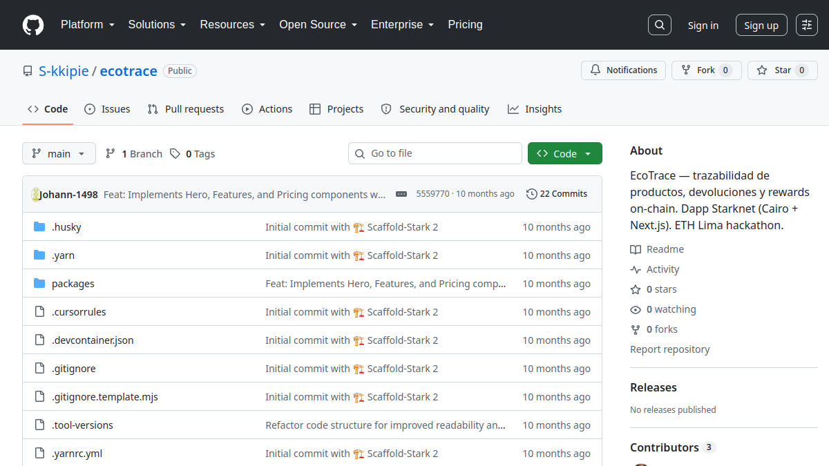Open the Contributors heading link
The image size is (829, 466).
pyautogui.click(x=673, y=447)
